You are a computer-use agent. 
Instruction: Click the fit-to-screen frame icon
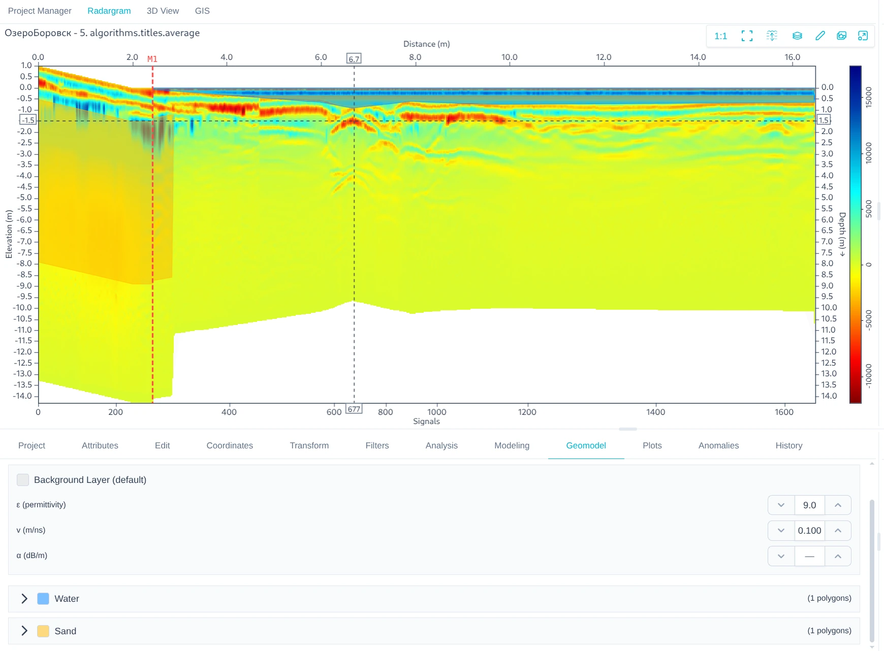(x=747, y=36)
